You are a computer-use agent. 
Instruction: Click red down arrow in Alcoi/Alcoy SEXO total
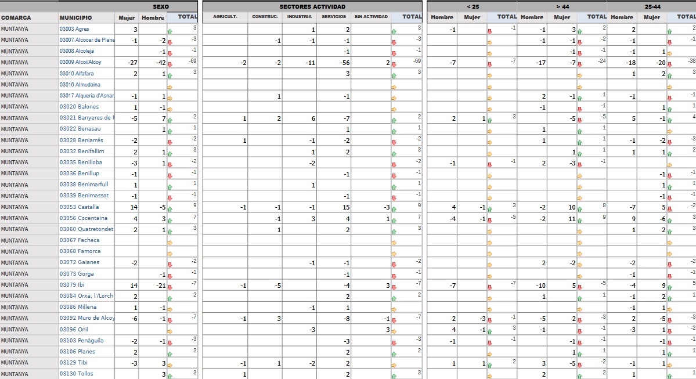170,65
